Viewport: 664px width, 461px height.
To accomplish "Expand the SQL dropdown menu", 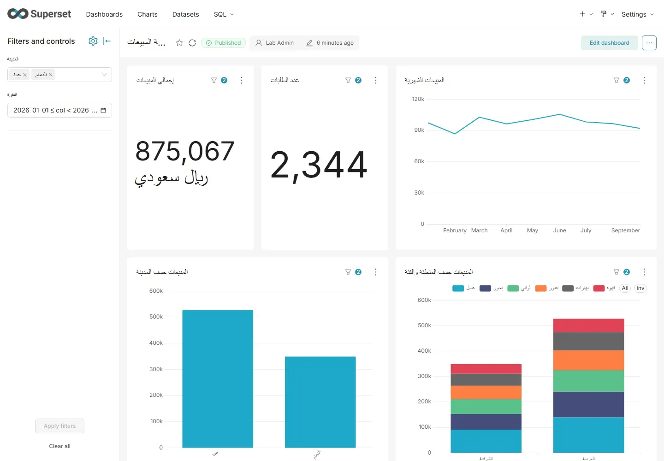I will point(224,14).
